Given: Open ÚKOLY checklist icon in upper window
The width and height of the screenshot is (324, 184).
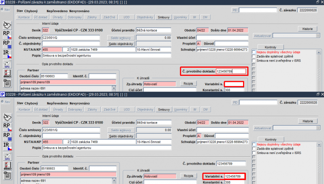Looking at the screenshot, I should coord(7,73).
